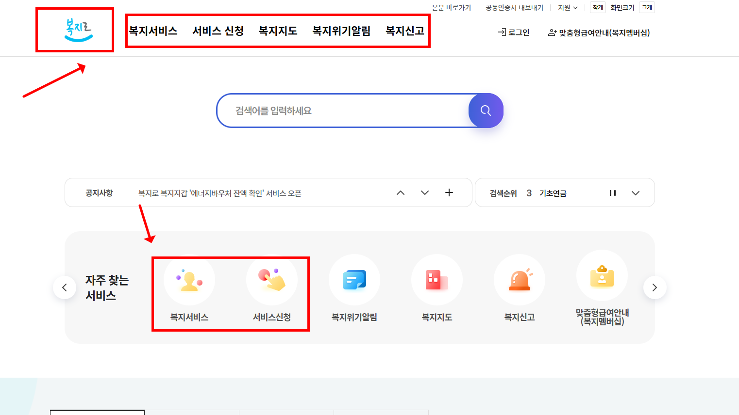Click the 로그인 link
739x415 pixels.
tap(514, 32)
